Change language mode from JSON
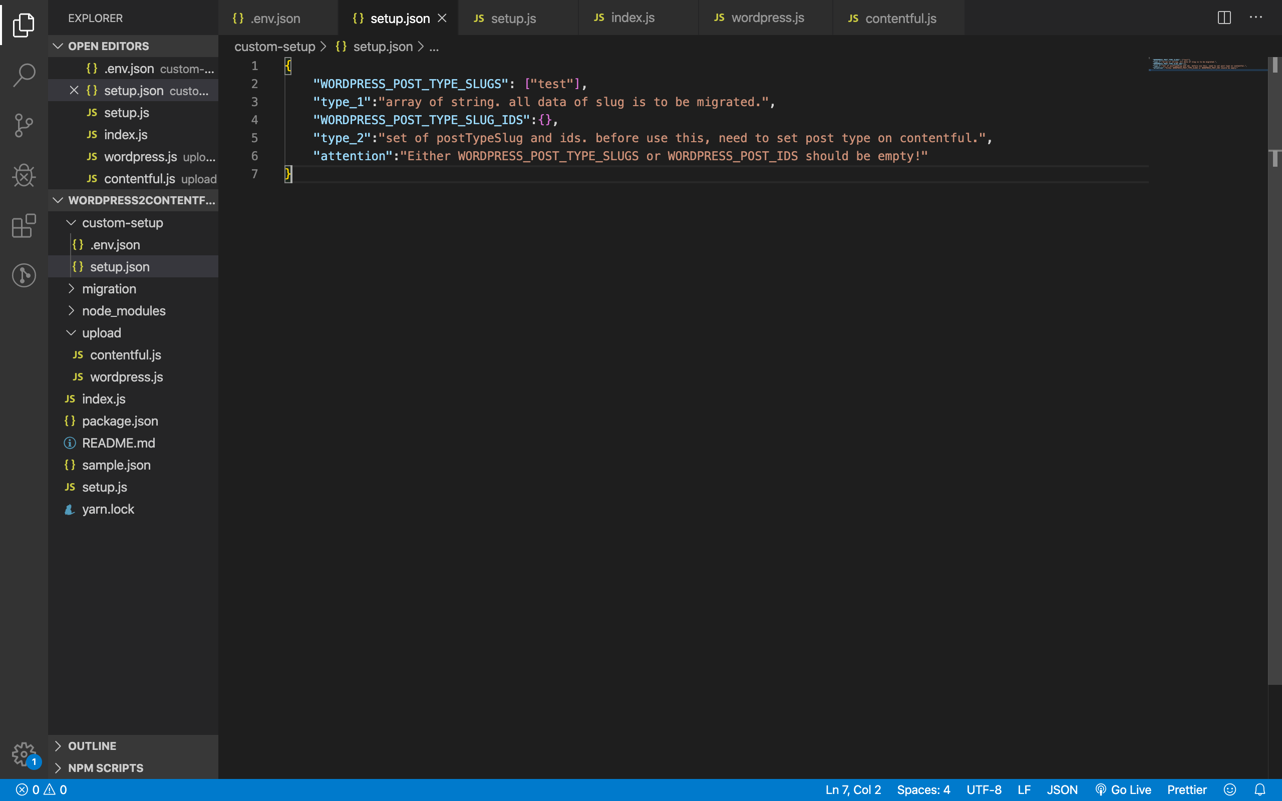Screen dimensions: 1282x801 click(1062, 790)
